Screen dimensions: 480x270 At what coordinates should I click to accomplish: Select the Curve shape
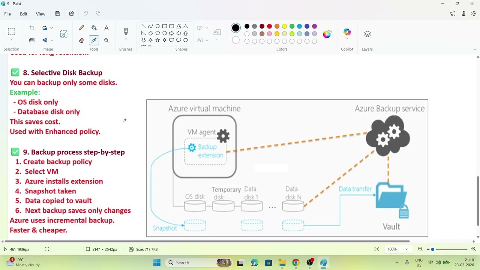pyautogui.click(x=150, y=26)
